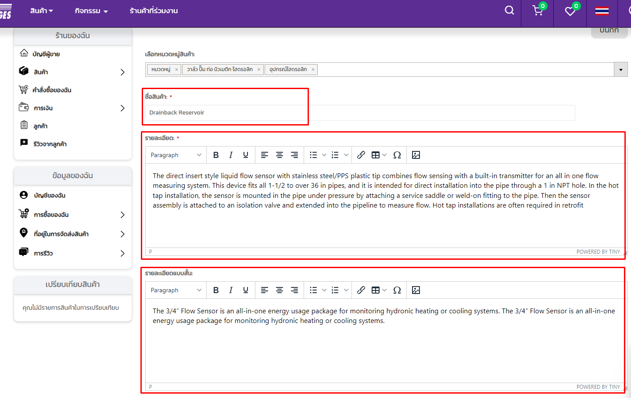The image size is (631, 398).
Task: Align text center in รายละเอียด editor
Action: click(280, 155)
